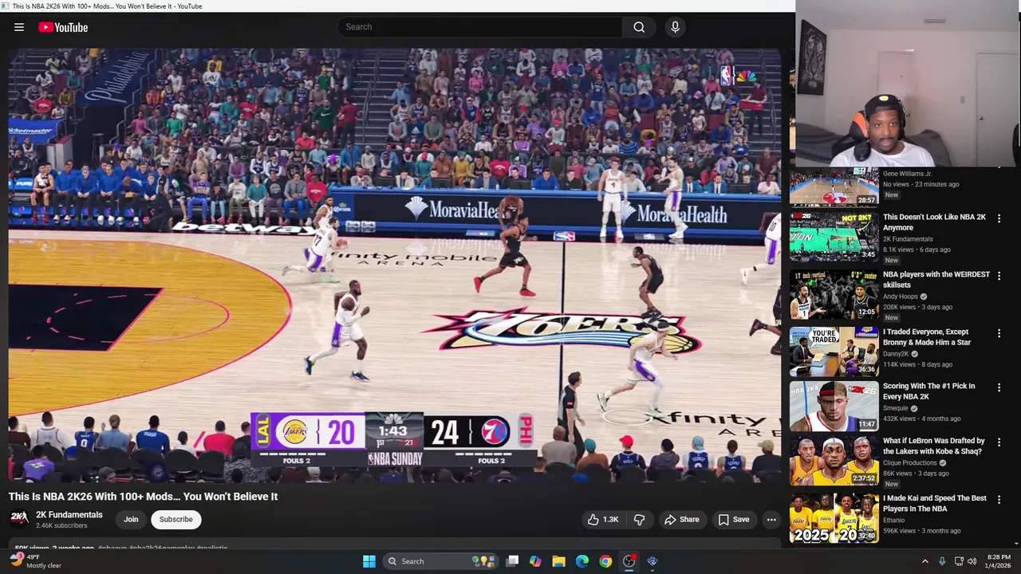The width and height of the screenshot is (1021, 574).
Task: Share the video
Action: (x=681, y=520)
